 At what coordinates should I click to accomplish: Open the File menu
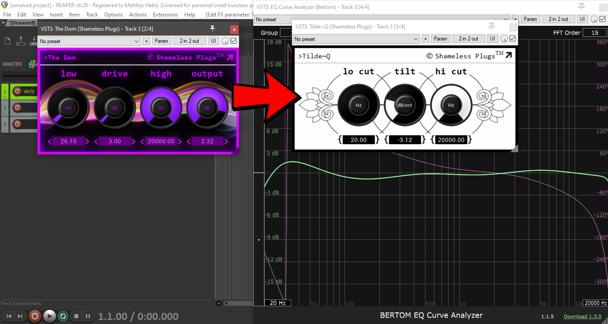[x=7, y=15]
